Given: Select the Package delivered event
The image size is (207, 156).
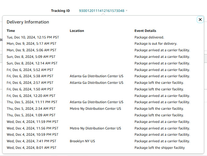Looking at the screenshot, I should coord(149,37).
